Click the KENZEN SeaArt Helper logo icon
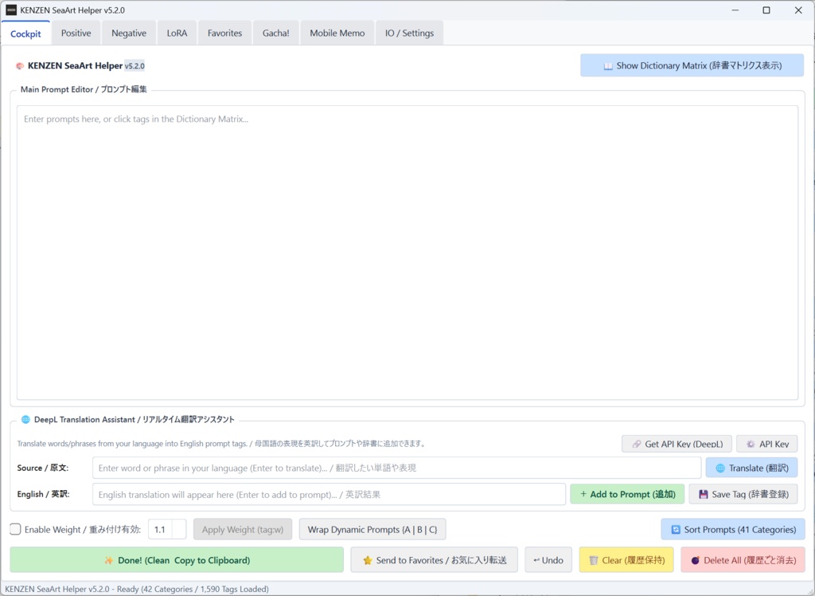 click(20, 66)
